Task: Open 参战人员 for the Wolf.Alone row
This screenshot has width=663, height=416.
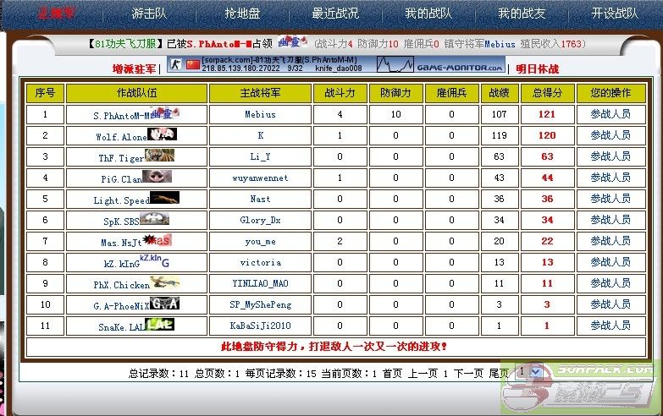Action: (x=610, y=135)
